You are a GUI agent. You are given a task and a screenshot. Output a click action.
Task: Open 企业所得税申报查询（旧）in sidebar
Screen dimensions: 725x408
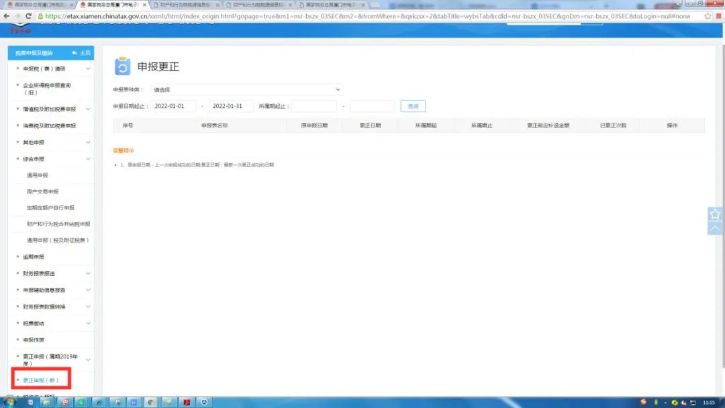coord(47,89)
